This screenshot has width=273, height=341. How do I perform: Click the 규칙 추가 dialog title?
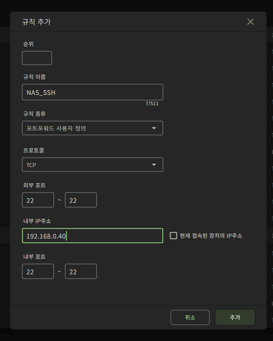pos(37,22)
